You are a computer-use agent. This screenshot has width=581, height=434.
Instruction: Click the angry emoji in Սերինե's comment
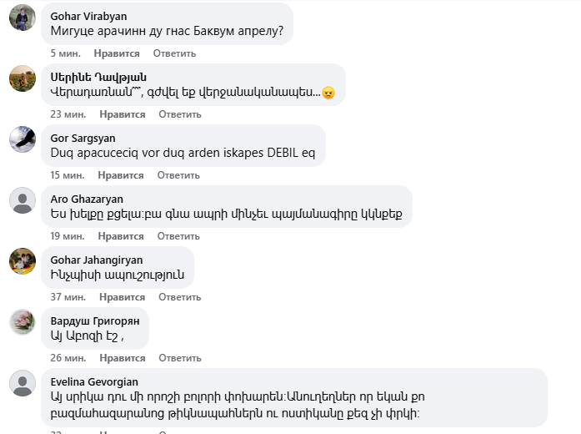[328, 93]
